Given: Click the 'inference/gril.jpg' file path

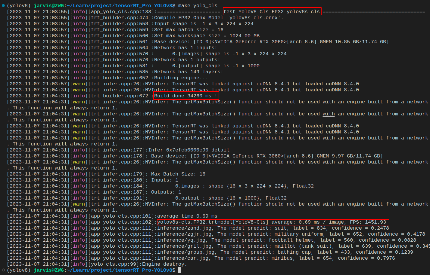Looking at the screenshot, I should [x=184, y=246].
